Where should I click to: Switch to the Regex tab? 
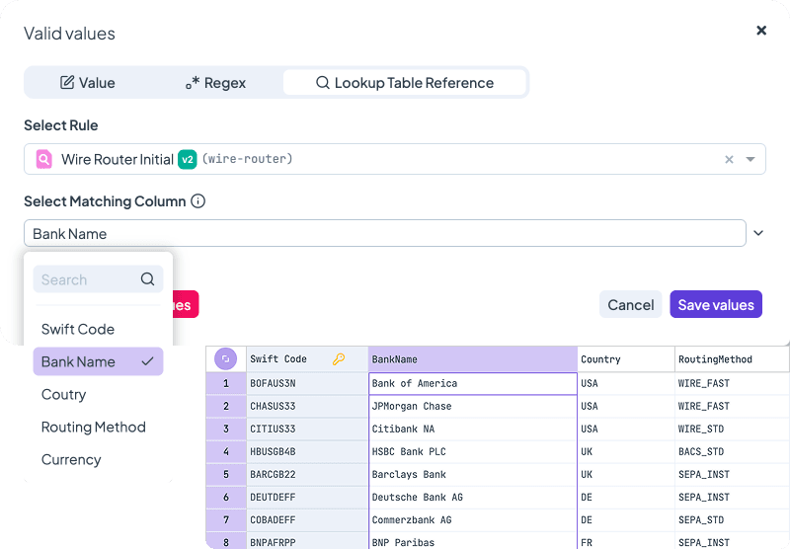215,83
